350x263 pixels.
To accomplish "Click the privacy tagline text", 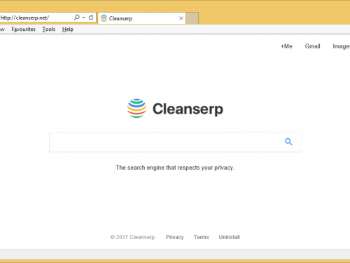I will pyautogui.click(x=175, y=168).
